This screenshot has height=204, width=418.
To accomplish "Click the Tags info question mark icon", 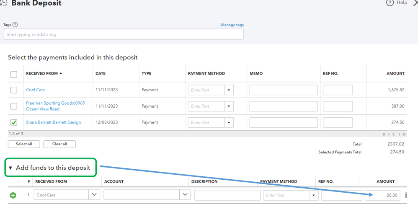I will click(x=15, y=25).
